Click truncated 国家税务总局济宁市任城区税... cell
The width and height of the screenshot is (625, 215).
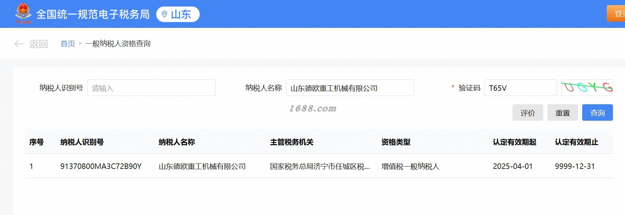(x=320, y=166)
